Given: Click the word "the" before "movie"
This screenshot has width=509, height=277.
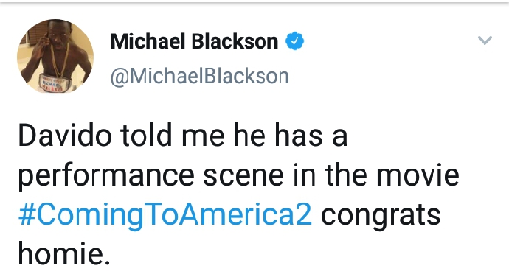Looking at the screenshot, I should (347, 175).
